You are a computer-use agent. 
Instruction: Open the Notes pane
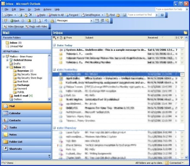click(26, 135)
